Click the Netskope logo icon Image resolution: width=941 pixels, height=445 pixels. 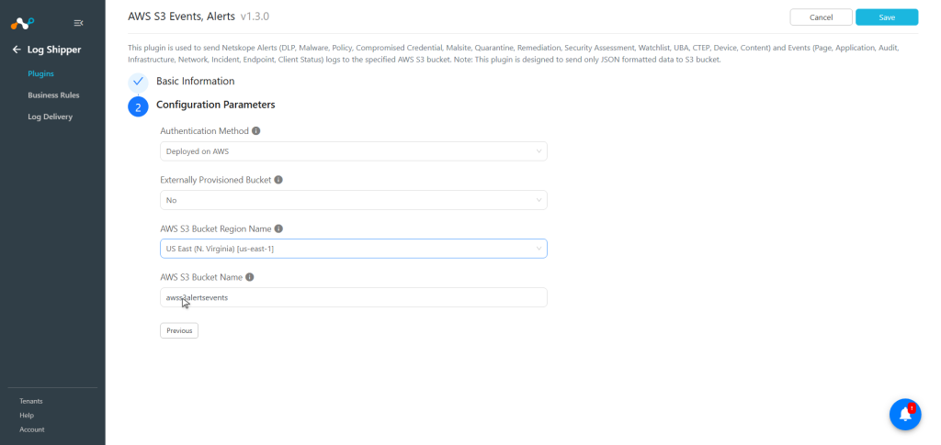point(23,23)
